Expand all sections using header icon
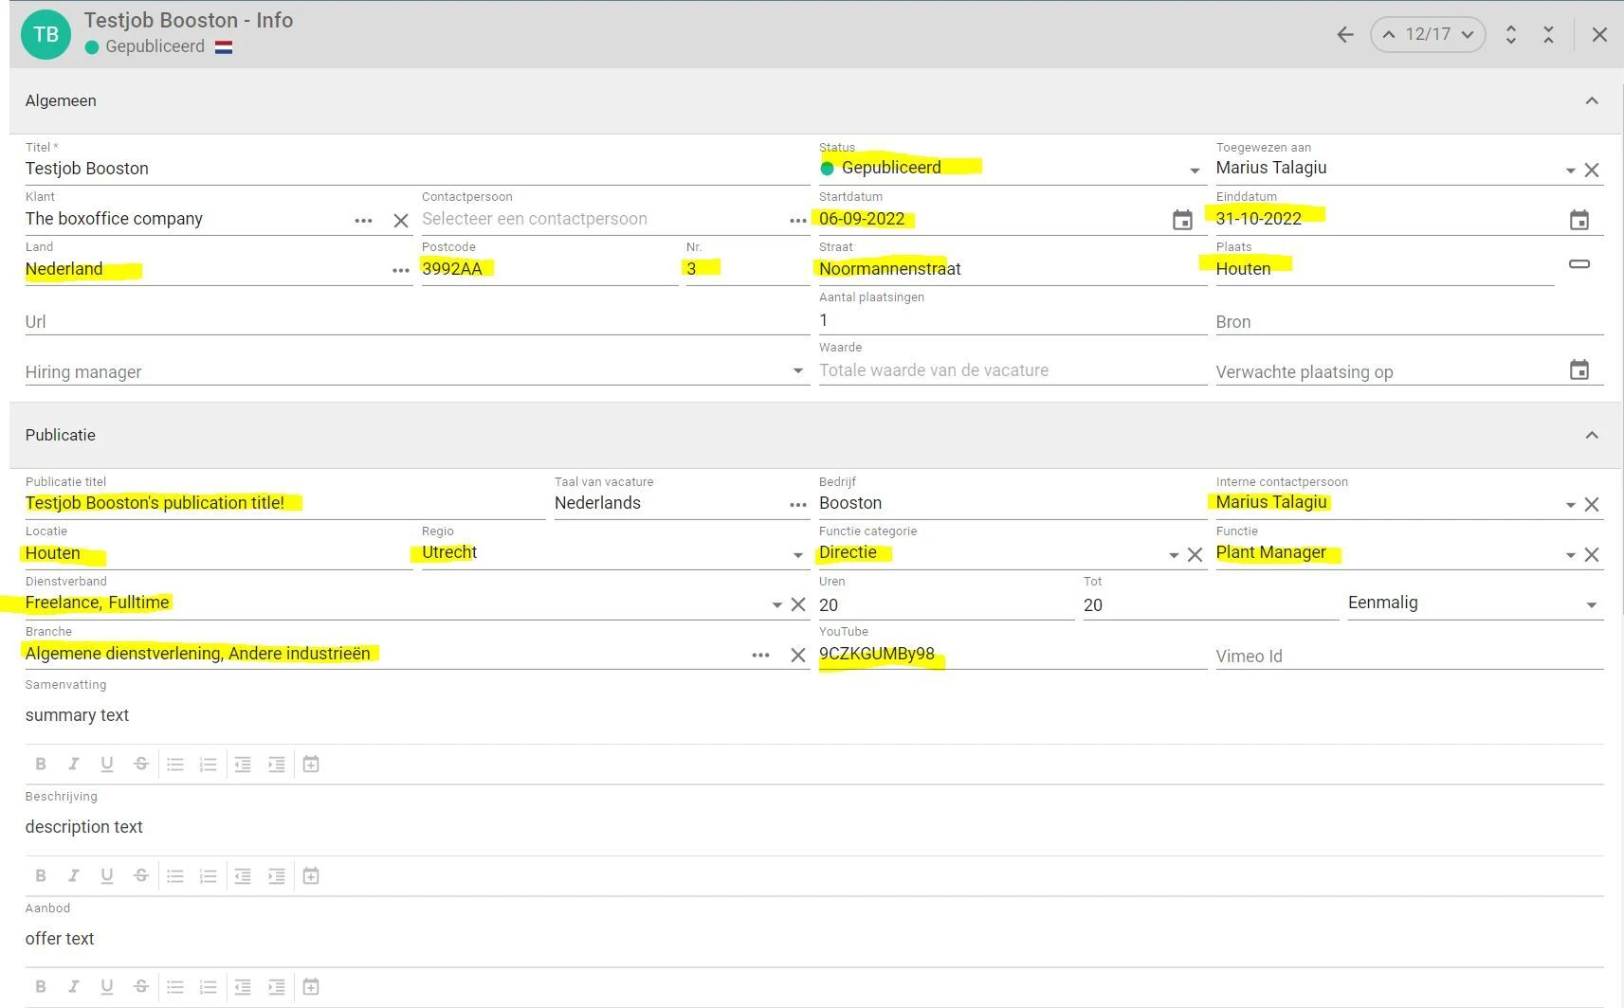 pyautogui.click(x=1510, y=35)
